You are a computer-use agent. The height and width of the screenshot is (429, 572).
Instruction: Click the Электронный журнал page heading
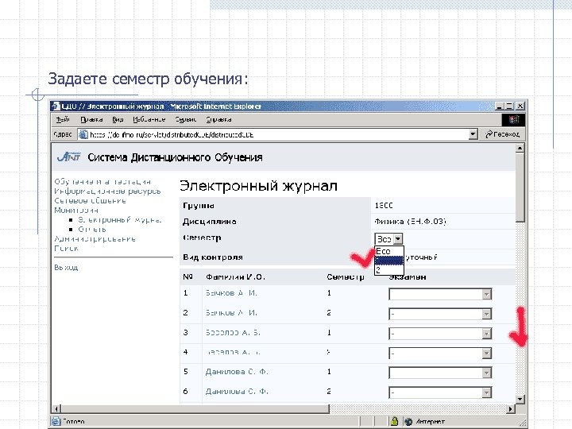click(258, 186)
